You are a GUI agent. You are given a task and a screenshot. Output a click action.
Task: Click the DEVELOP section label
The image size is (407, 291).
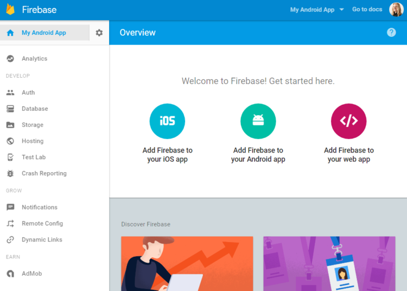pos(18,76)
